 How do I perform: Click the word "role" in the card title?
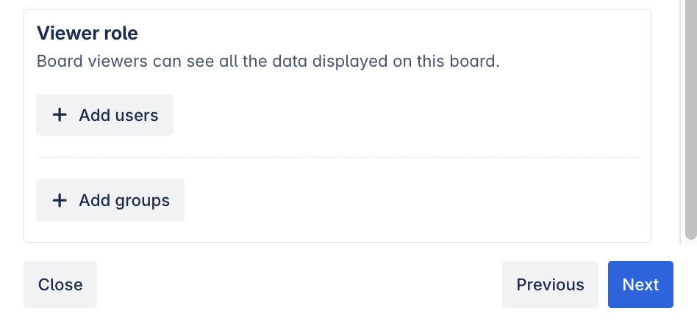tap(121, 33)
